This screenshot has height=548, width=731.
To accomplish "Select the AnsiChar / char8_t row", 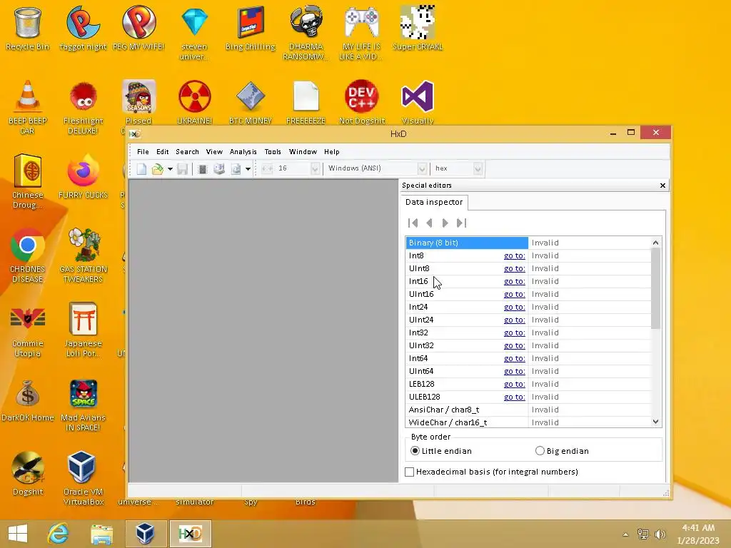I will (x=528, y=410).
